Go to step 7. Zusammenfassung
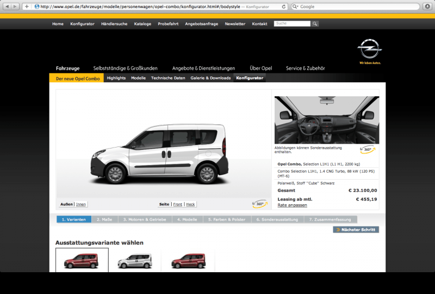This screenshot has height=294, width=435. pyautogui.click(x=330, y=219)
